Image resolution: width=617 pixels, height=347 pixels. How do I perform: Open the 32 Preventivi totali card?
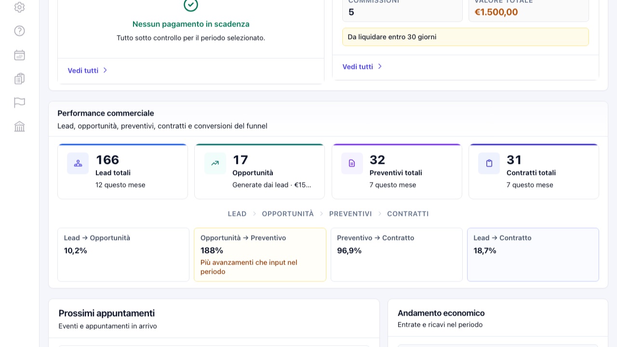click(x=397, y=171)
